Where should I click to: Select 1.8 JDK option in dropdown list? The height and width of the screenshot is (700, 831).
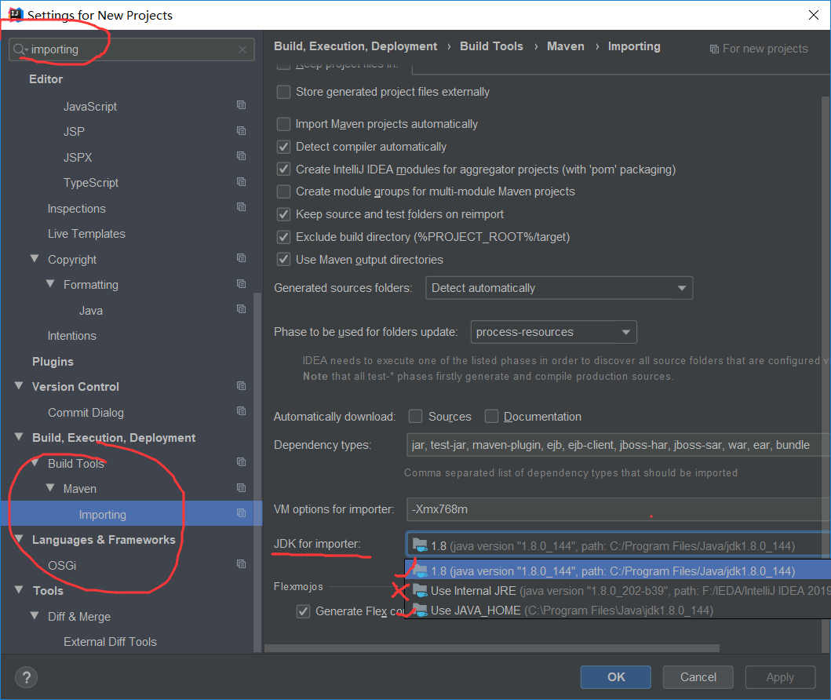(618, 571)
